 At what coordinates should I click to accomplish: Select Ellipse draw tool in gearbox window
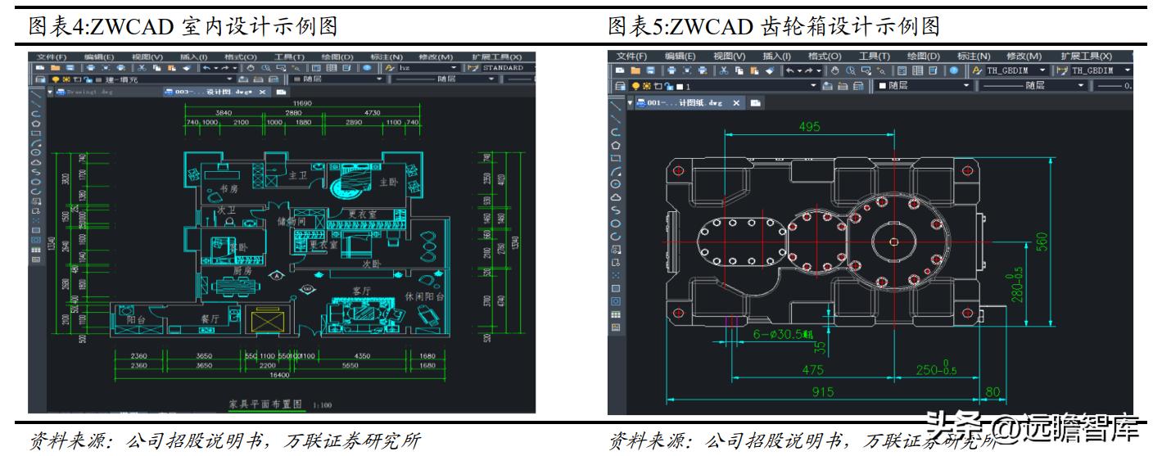point(617,223)
